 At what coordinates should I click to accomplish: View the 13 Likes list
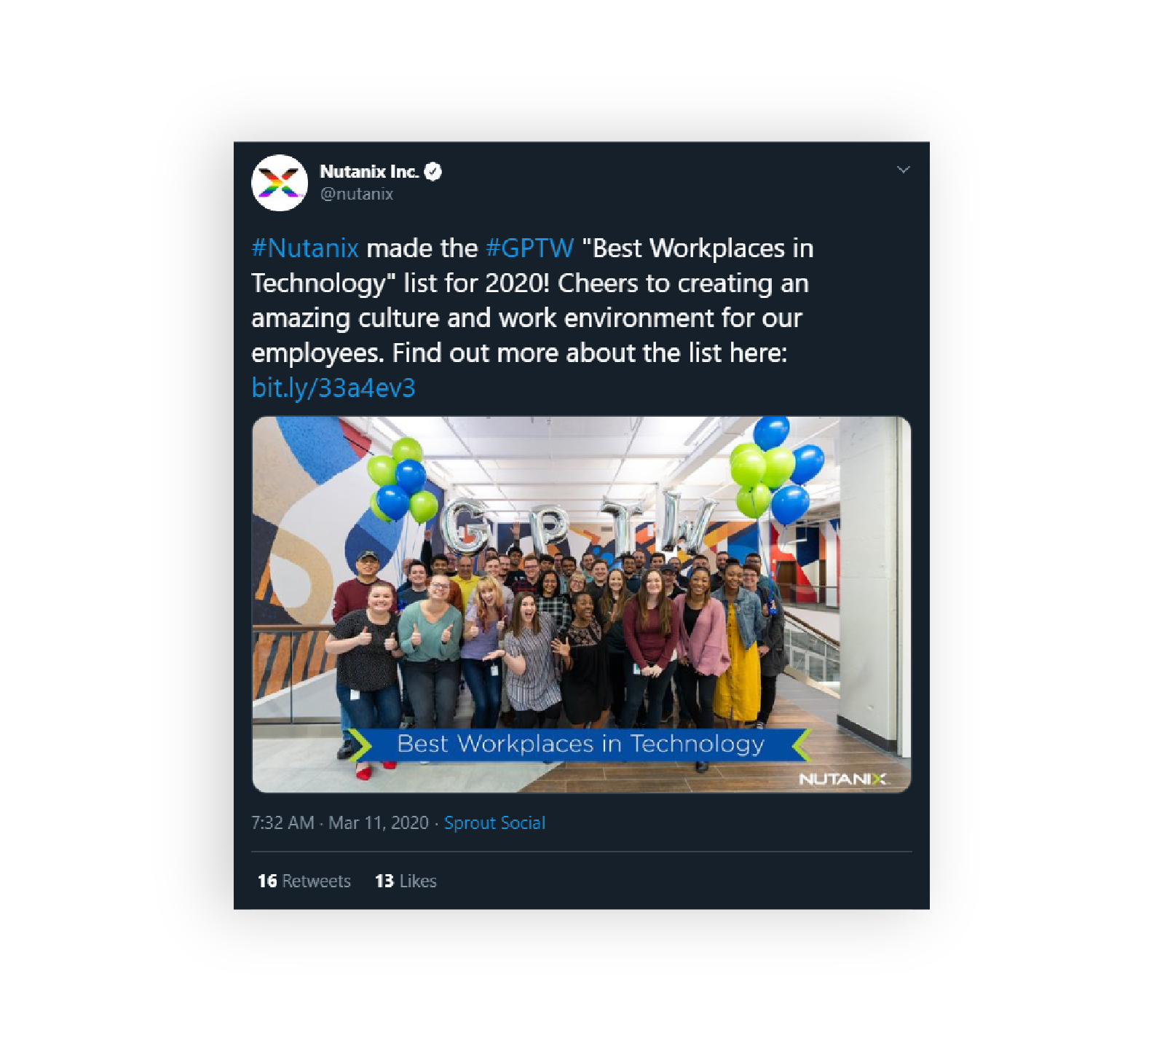point(406,881)
